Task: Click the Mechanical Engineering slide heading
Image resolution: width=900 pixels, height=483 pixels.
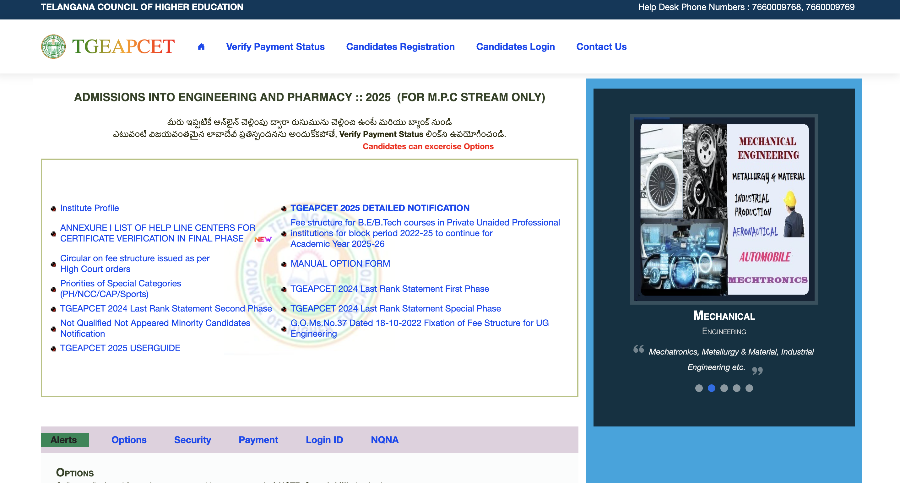Action: pos(724,315)
